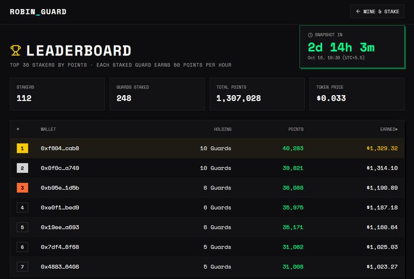Click earned amount $1,025.03
The width and height of the screenshot is (414, 279).
(x=382, y=247)
